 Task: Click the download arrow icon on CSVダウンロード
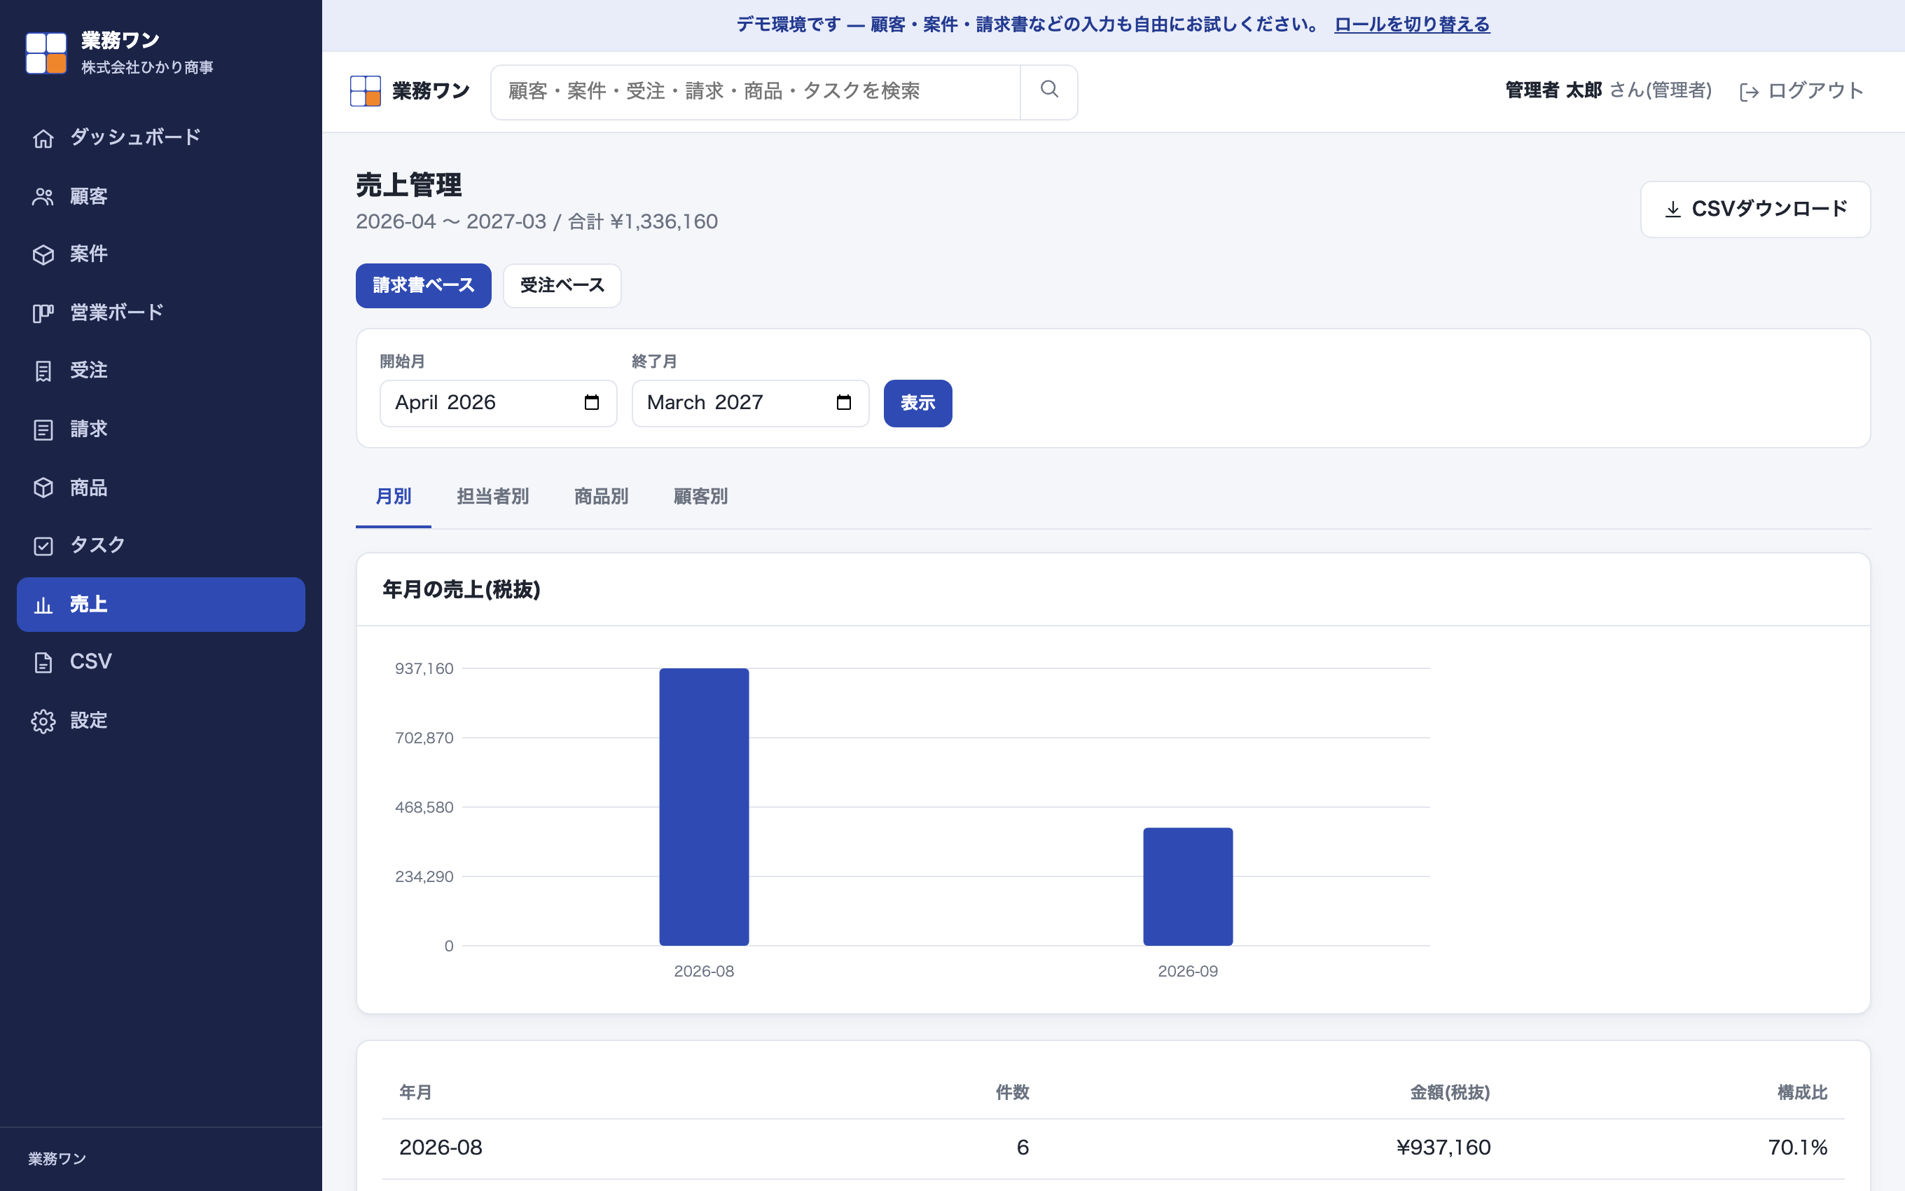pos(1672,209)
